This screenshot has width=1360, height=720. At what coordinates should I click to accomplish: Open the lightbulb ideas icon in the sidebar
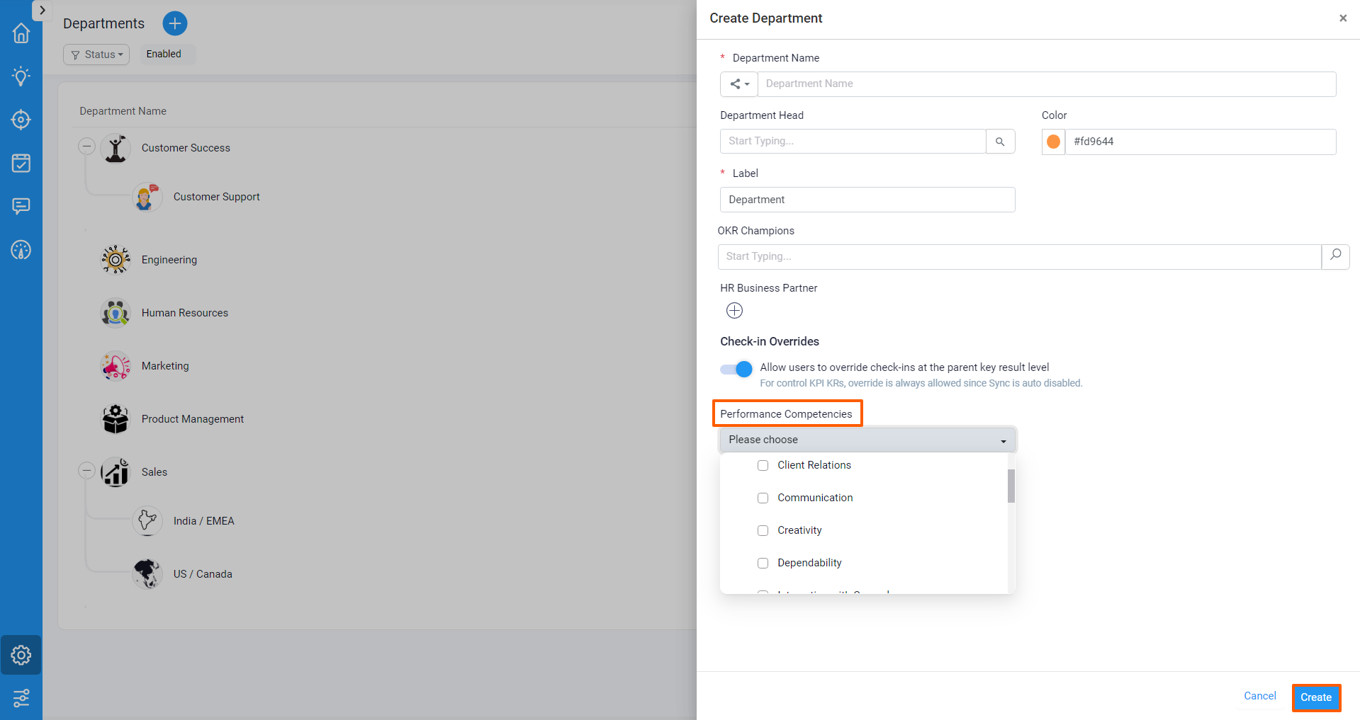[x=21, y=76]
